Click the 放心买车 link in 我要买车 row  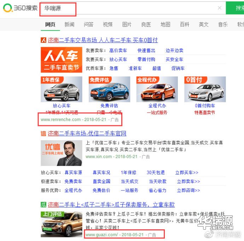[118, 59]
